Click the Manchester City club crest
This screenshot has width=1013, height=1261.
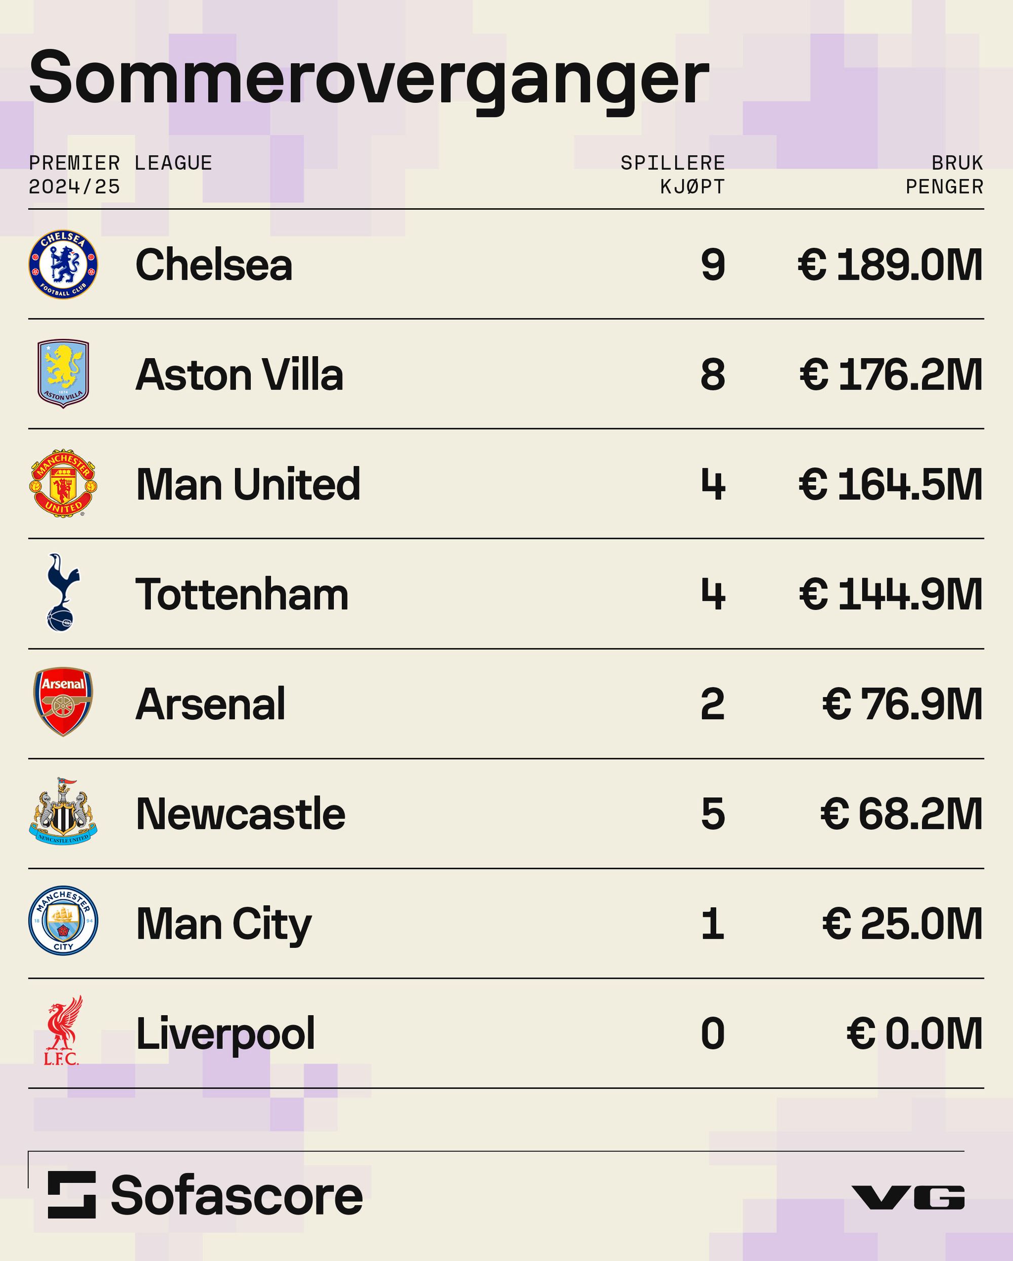click(63, 921)
